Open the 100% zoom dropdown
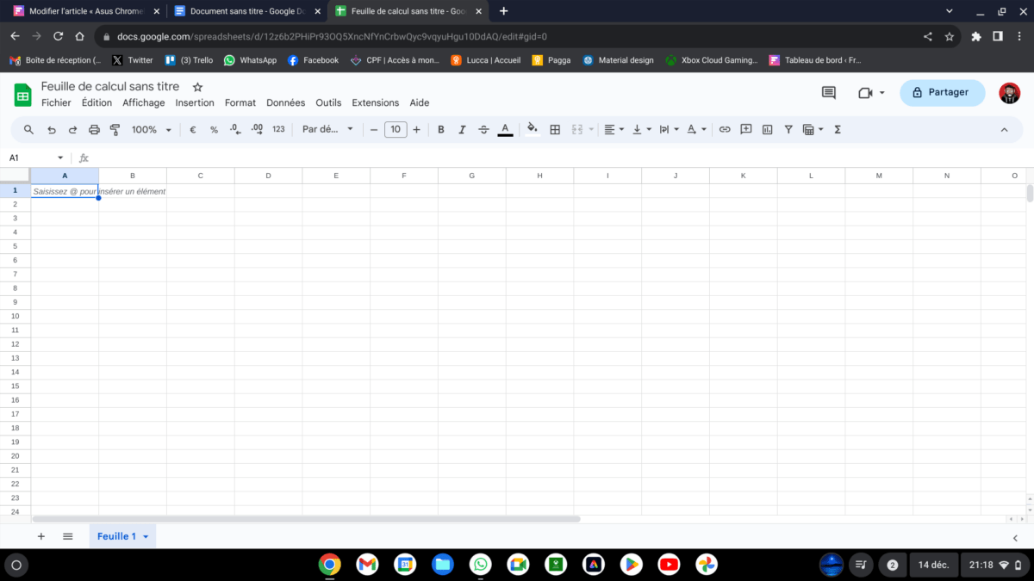 [151, 130]
